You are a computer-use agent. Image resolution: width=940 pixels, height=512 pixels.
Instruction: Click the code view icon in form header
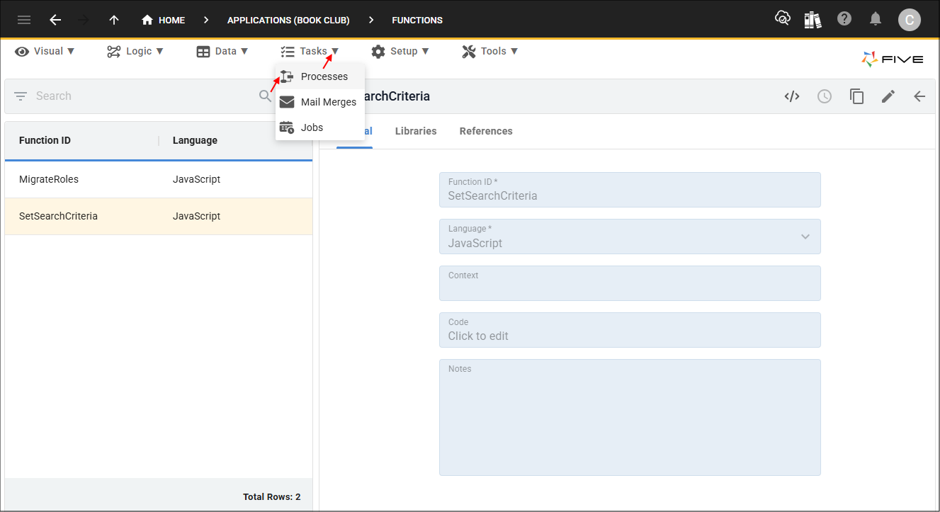click(x=792, y=96)
